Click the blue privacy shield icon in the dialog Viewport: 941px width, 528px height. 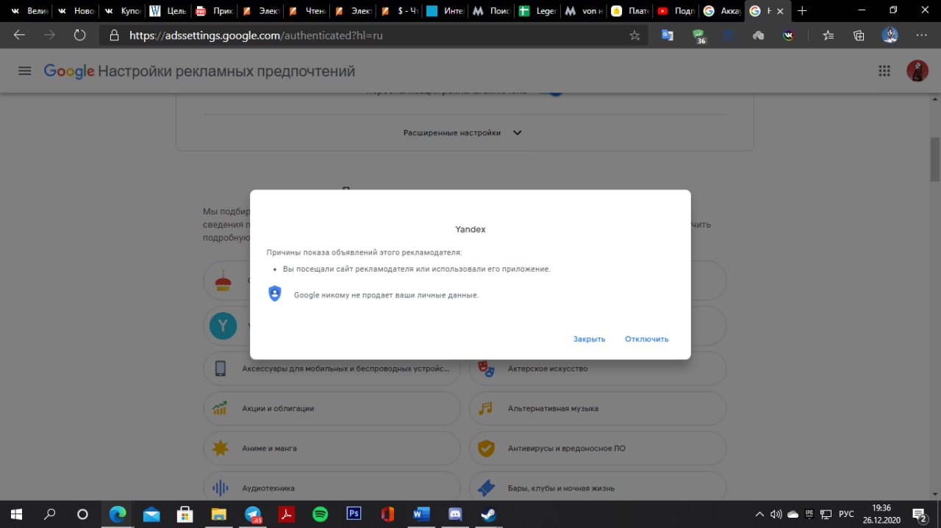point(275,294)
